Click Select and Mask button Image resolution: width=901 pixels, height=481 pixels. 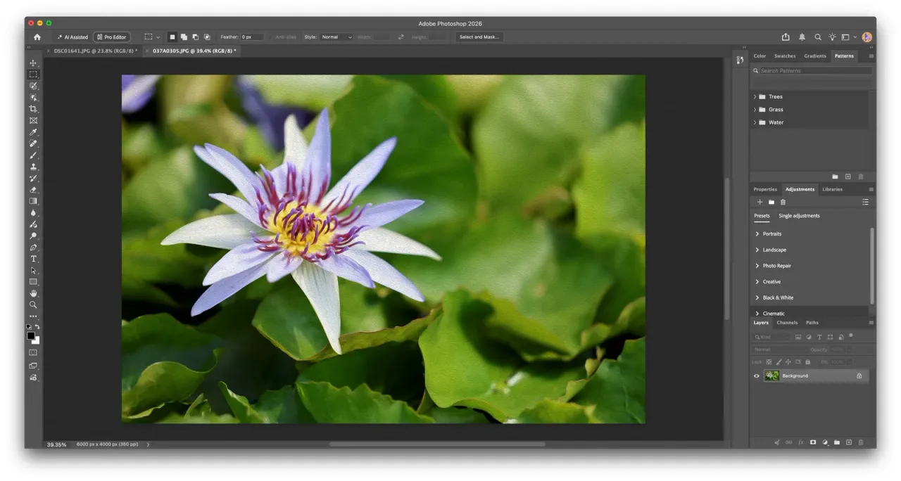click(x=479, y=37)
